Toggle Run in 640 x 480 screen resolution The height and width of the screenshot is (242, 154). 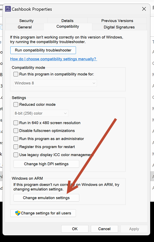point(16,123)
